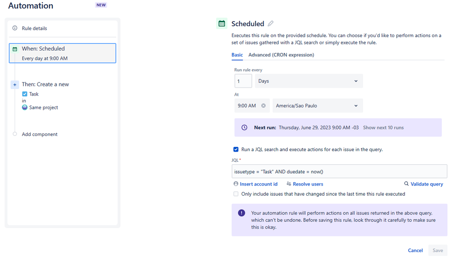
Task: Enable Only include issues that have changed checkbox
Action: [236, 194]
